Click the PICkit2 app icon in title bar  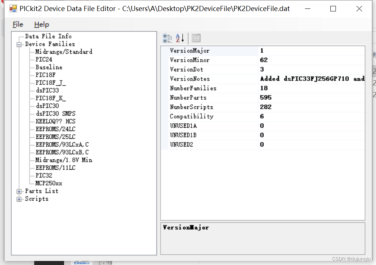13,9
